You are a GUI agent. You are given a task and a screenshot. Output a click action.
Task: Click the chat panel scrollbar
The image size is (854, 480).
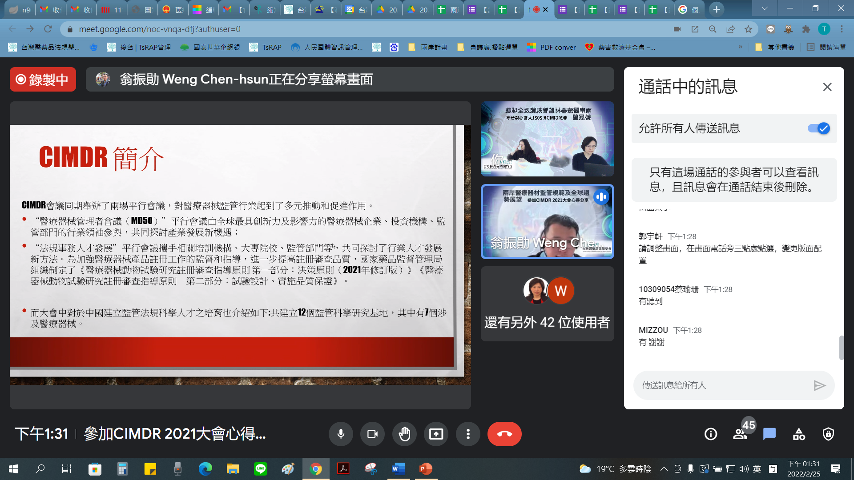point(841,348)
